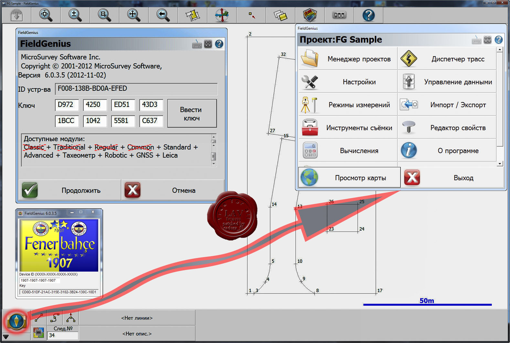510x343 pixels.
Task: Click key field 1BCC
Action: 67,121
